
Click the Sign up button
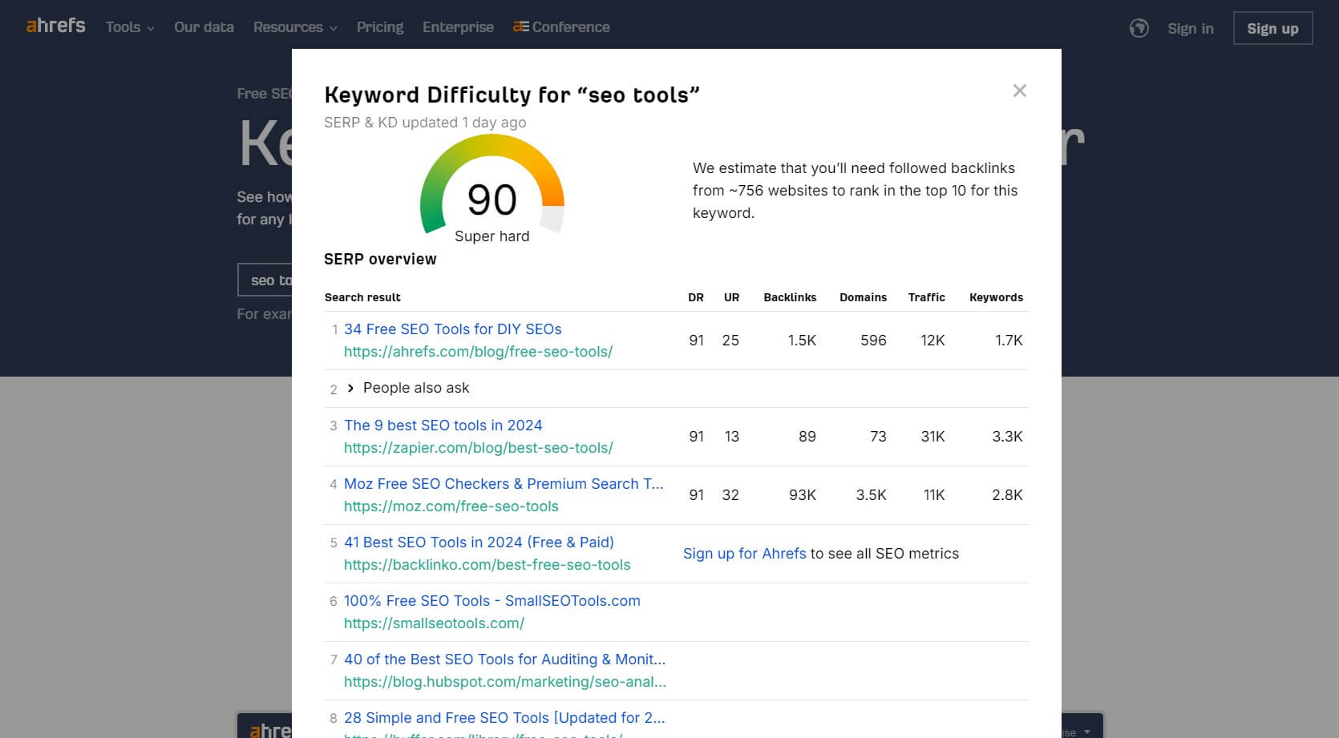tap(1272, 27)
